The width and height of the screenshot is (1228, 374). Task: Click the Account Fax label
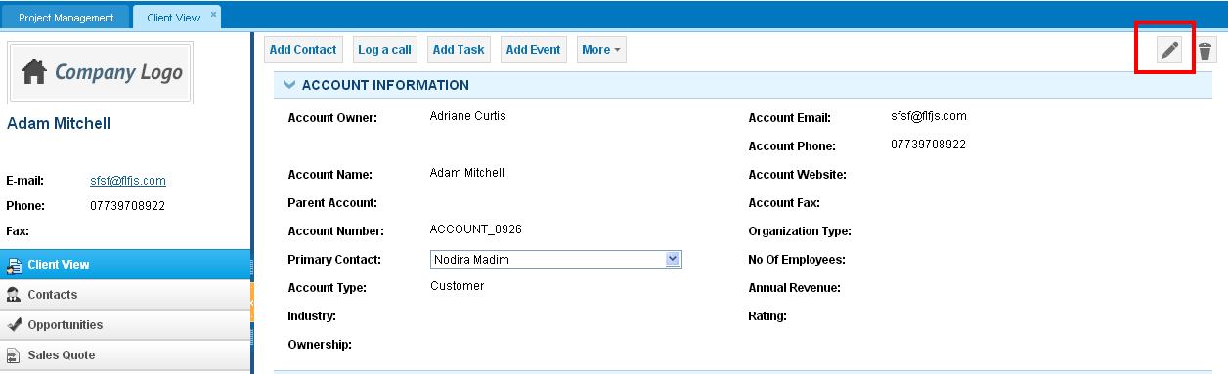tap(784, 203)
